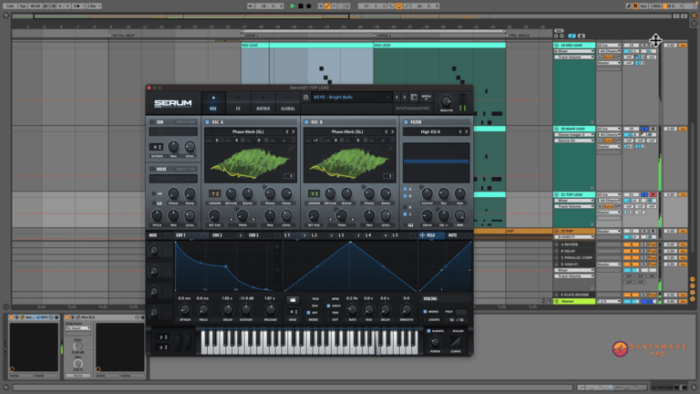Click envelope zoom magnifier icon

click(277, 269)
